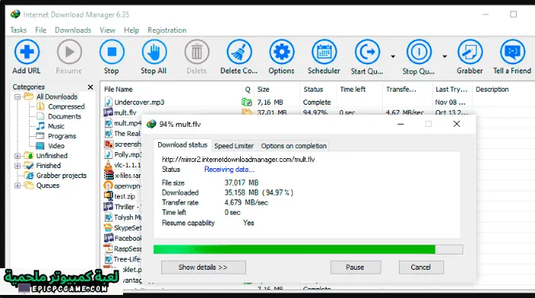
Task: Select the Thriller file row
Action: pyautogui.click(x=122, y=206)
